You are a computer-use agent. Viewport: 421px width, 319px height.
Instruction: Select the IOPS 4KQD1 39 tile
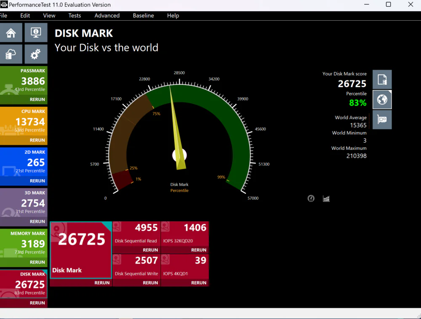click(185, 266)
